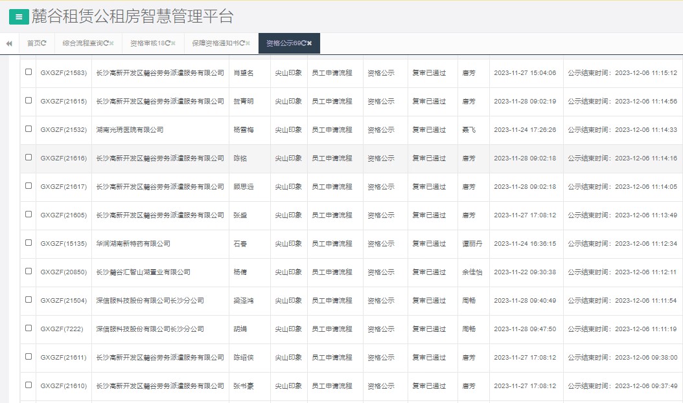683x403 pixels.
Task: Refresh the 综合流程查询 tab with its refresh icon
Action: tap(105, 44)
